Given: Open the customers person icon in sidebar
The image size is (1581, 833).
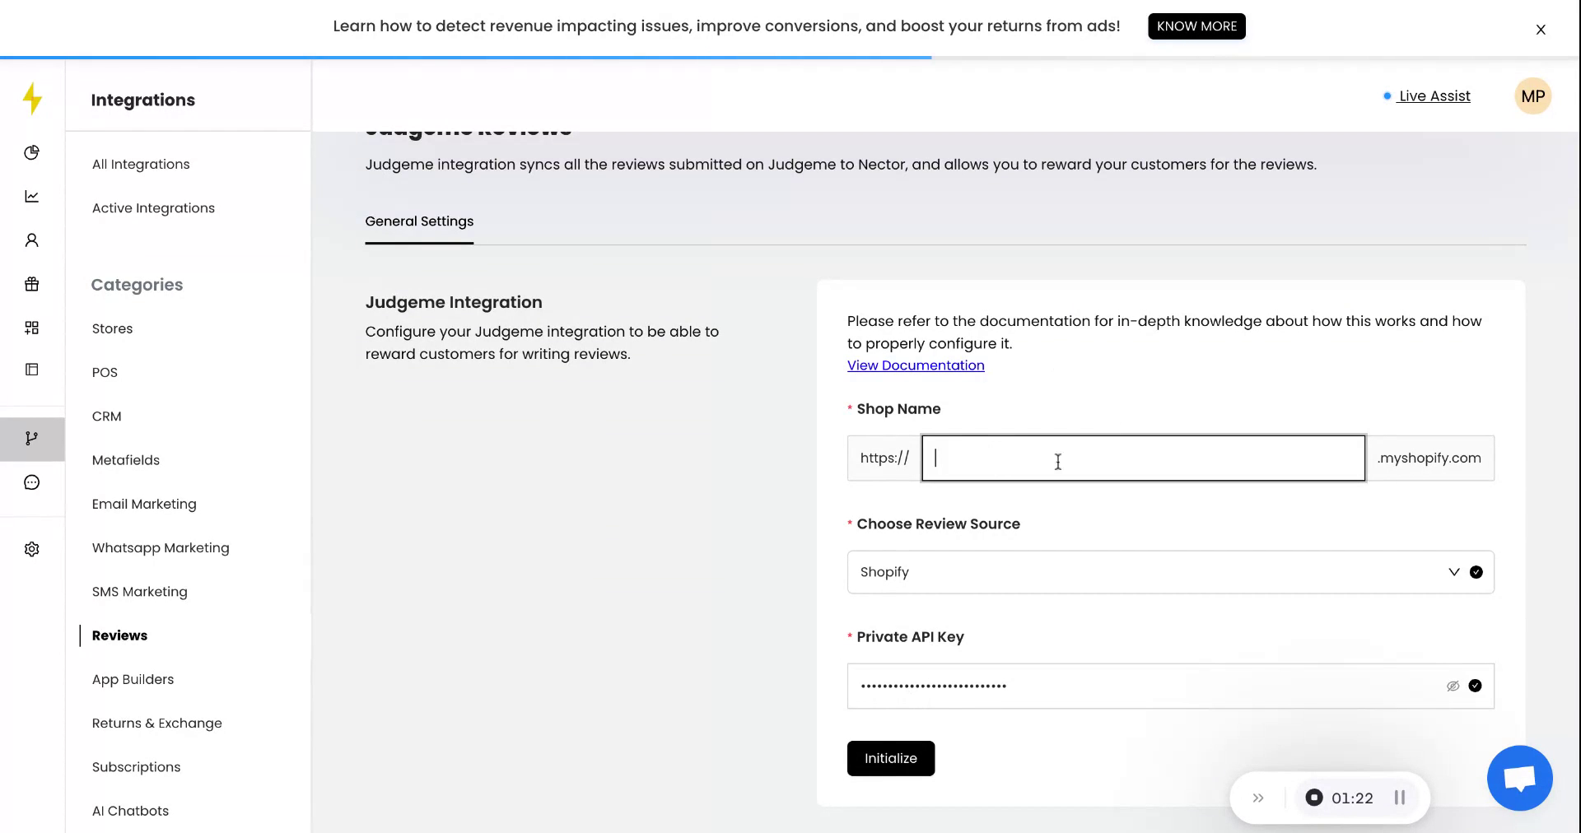Looking at the screenshot, I should pyautogui.click(x=31, y=240).
